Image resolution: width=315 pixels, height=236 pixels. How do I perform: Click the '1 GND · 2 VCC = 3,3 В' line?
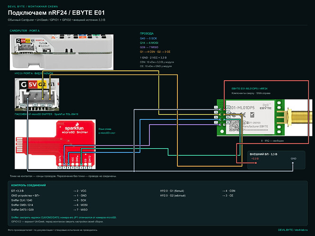tap(153, 58)
